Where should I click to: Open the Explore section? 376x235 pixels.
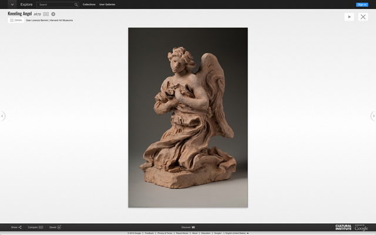(26, 5)
